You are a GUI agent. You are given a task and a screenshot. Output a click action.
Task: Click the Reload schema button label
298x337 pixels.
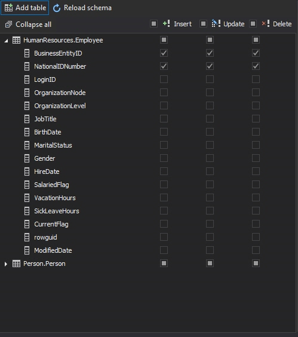point(88,8)
